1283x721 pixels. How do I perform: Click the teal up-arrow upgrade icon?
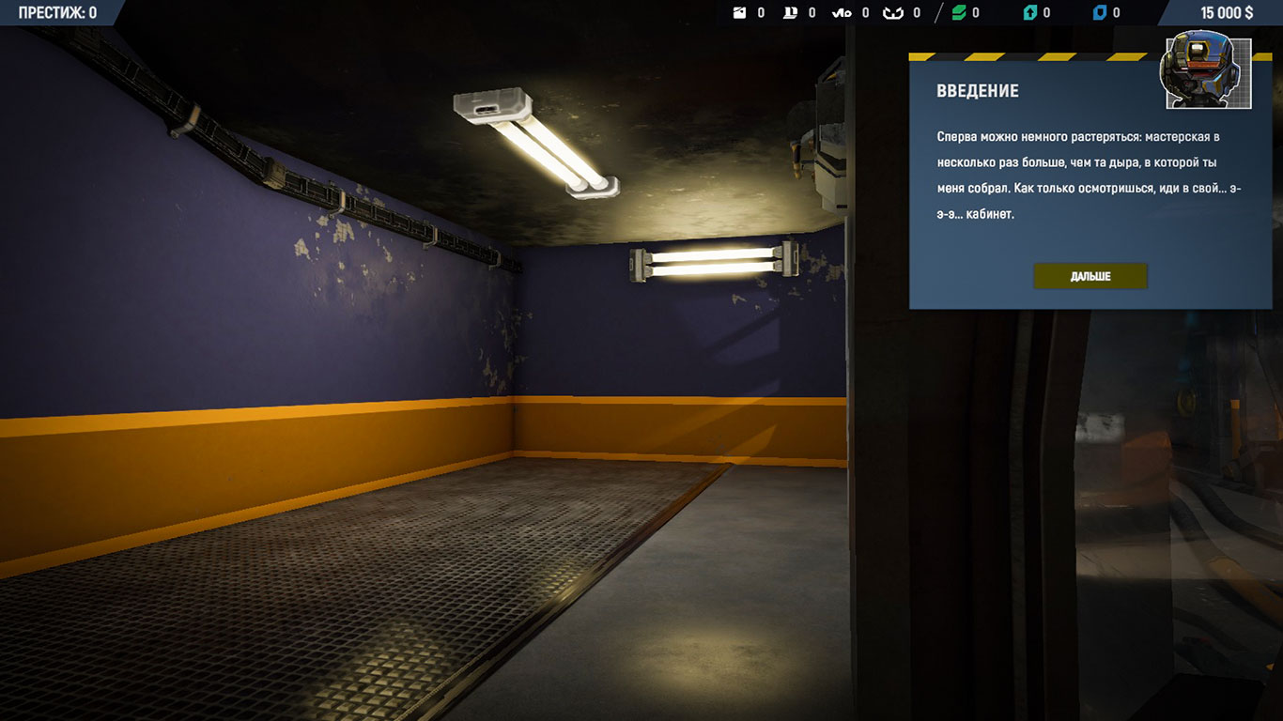click(1029, 13)
